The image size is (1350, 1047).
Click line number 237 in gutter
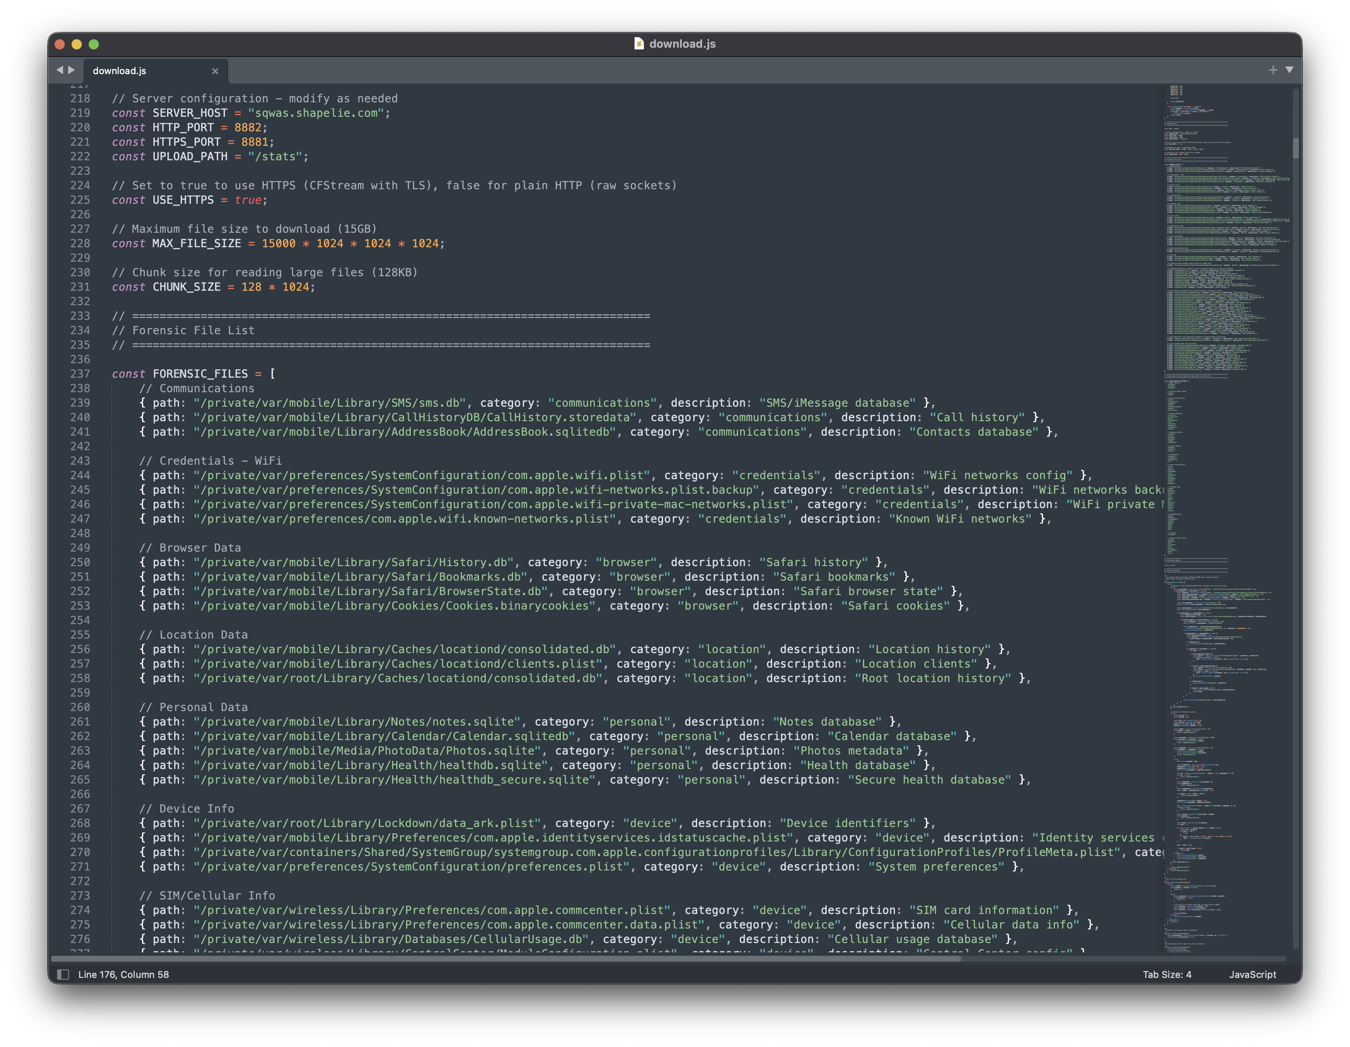(x=80, y=374)
